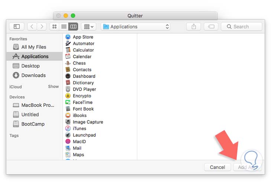271x182 pixels.
Task: Click the "App Store" name text
Action: (x=83, y=37)
